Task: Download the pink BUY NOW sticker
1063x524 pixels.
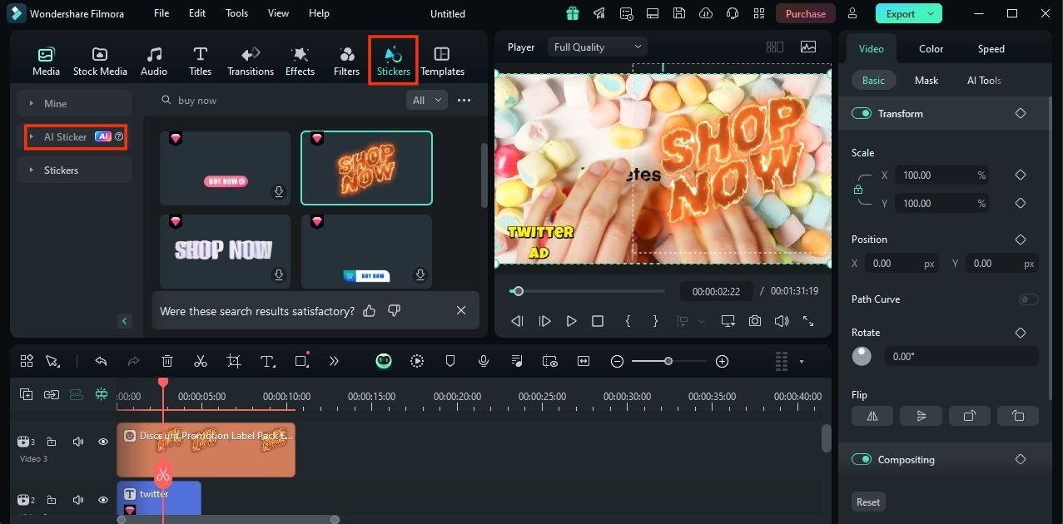Action: (x=279, y=192)
